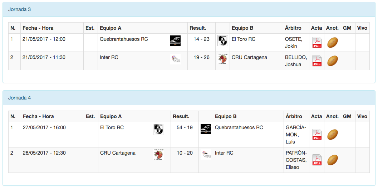Click the 19 - 26 result score
Screen dimensions: 378x189
pos(201,57)
